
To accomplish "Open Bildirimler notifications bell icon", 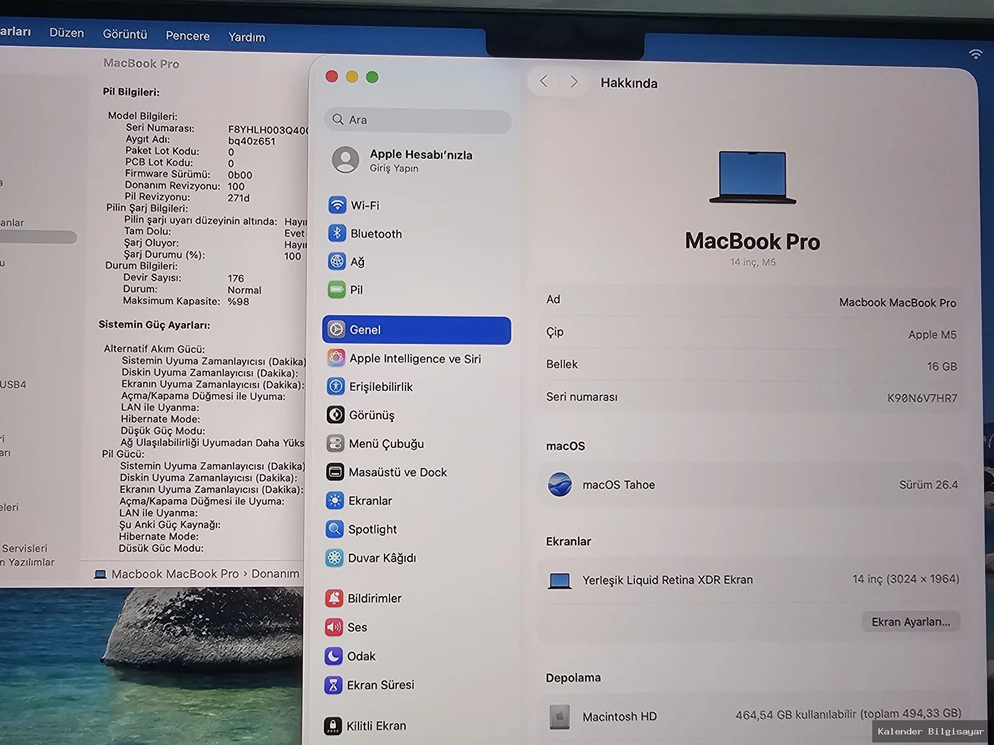I will (334, 598).
